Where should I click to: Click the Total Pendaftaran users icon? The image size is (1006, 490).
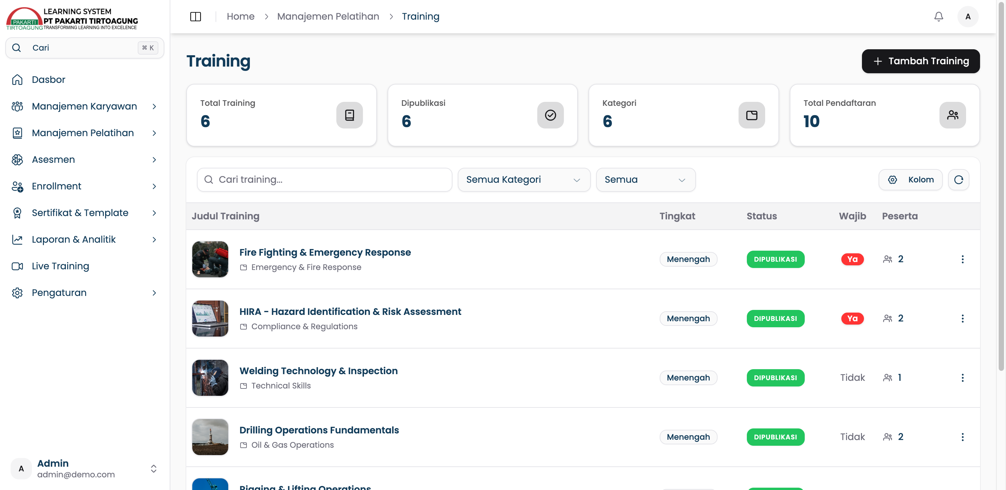point(952,115)
